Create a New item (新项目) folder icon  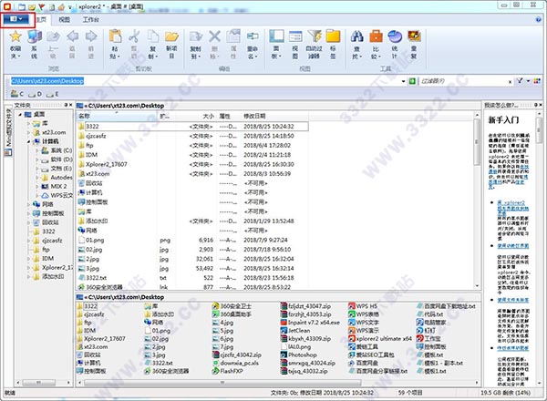tap(171, 36)
